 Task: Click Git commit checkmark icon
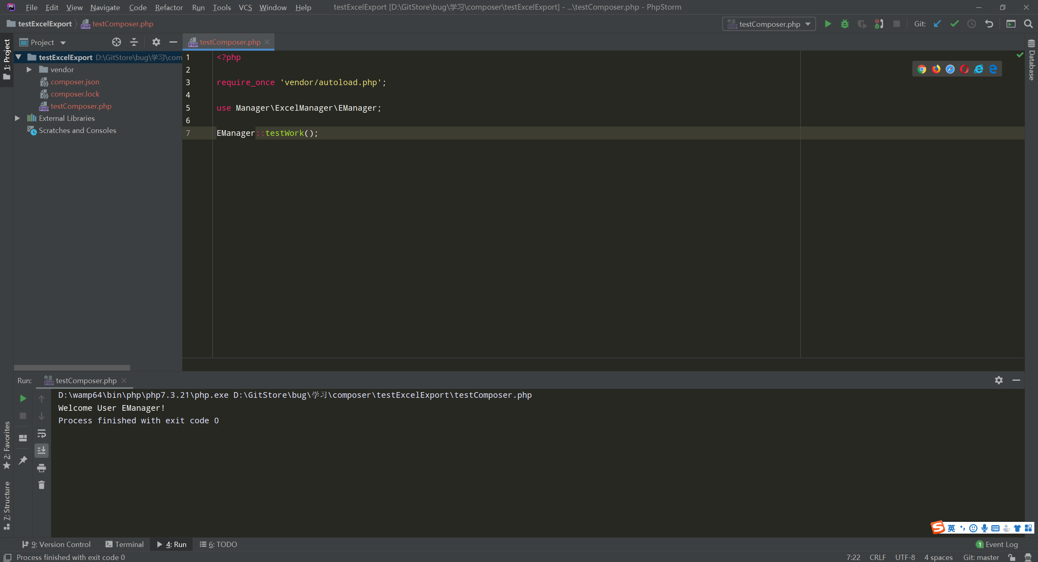pos(954,24)
